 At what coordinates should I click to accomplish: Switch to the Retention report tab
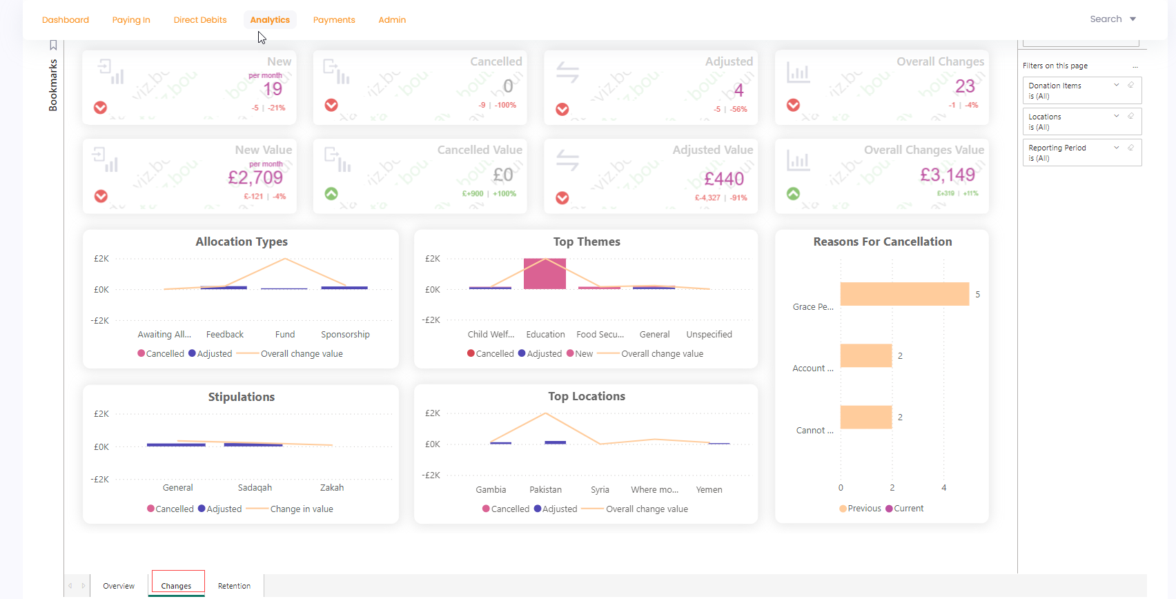coord(235,586)
